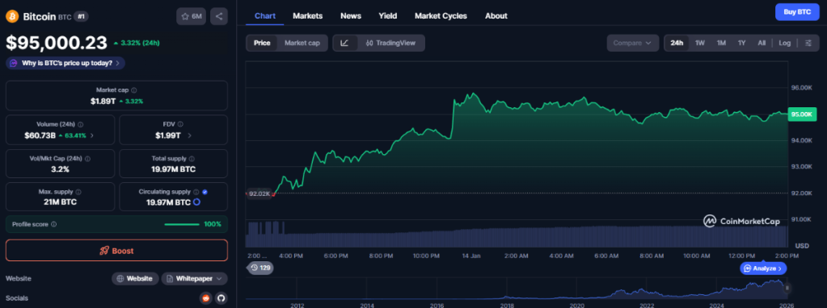
Task: Open Bitcoin Reddit social link
Action: 205,298
